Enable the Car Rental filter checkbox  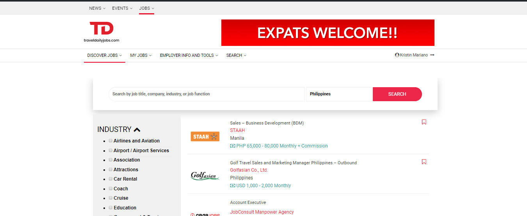110,179
